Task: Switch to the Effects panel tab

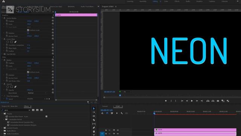Action: pyautogui.click(x=26, y=106)
